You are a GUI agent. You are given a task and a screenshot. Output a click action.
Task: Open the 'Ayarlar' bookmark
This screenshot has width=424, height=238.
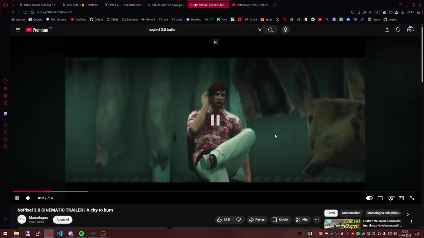[x=18, y=20]
